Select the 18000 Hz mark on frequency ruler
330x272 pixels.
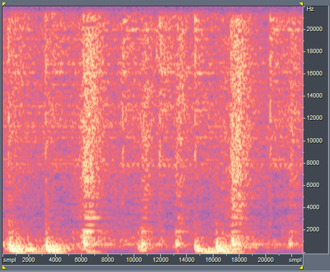click(x=314, y=51)
